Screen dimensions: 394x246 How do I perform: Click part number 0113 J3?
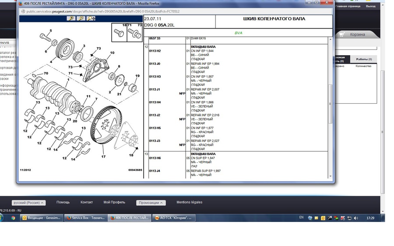tap(155, 141)
